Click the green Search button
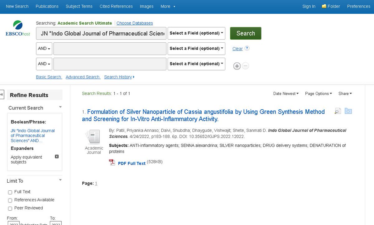This screenshot has width=374, height=225. click(246, 33)
